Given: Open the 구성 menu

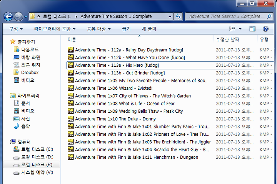Looking at the screenshot, I should (x=16, y=29).
